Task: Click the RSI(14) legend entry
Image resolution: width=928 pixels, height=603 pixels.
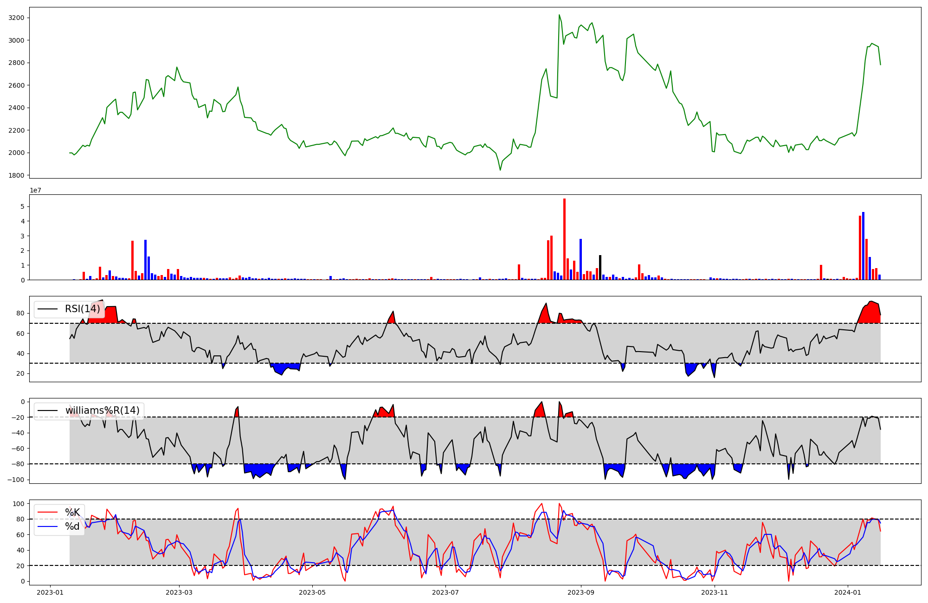Action: tap(82, 309)
